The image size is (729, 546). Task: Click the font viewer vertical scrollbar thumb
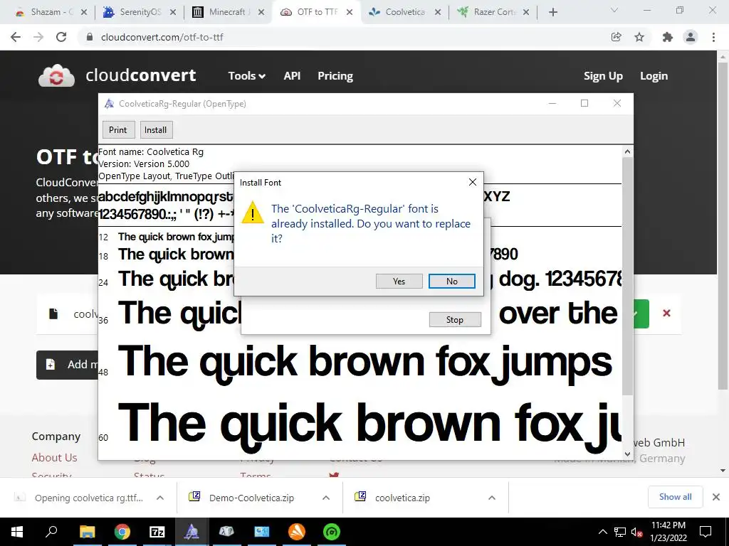[627, 277]
